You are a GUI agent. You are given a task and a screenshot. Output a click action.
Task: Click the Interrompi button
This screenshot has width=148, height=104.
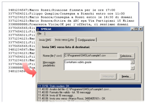pos(108,76)
